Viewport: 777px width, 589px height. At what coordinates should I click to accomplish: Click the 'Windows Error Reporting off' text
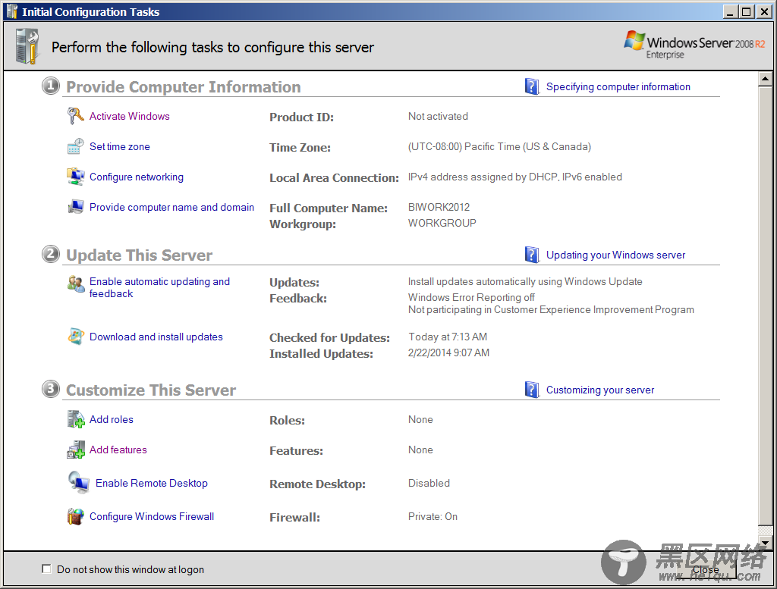click(x=471, y=297)
